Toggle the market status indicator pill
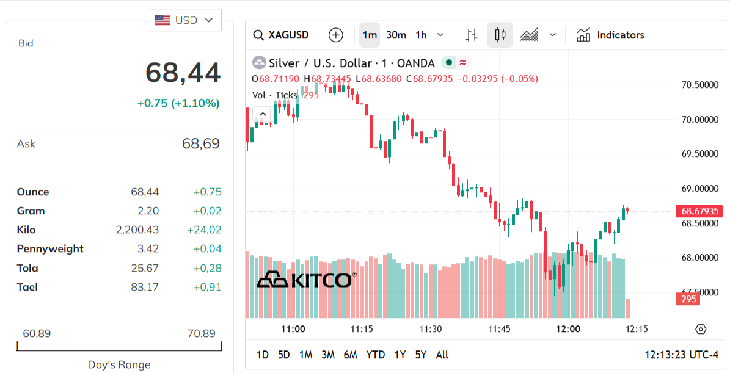The image size is (730, 373). (456, 62)
